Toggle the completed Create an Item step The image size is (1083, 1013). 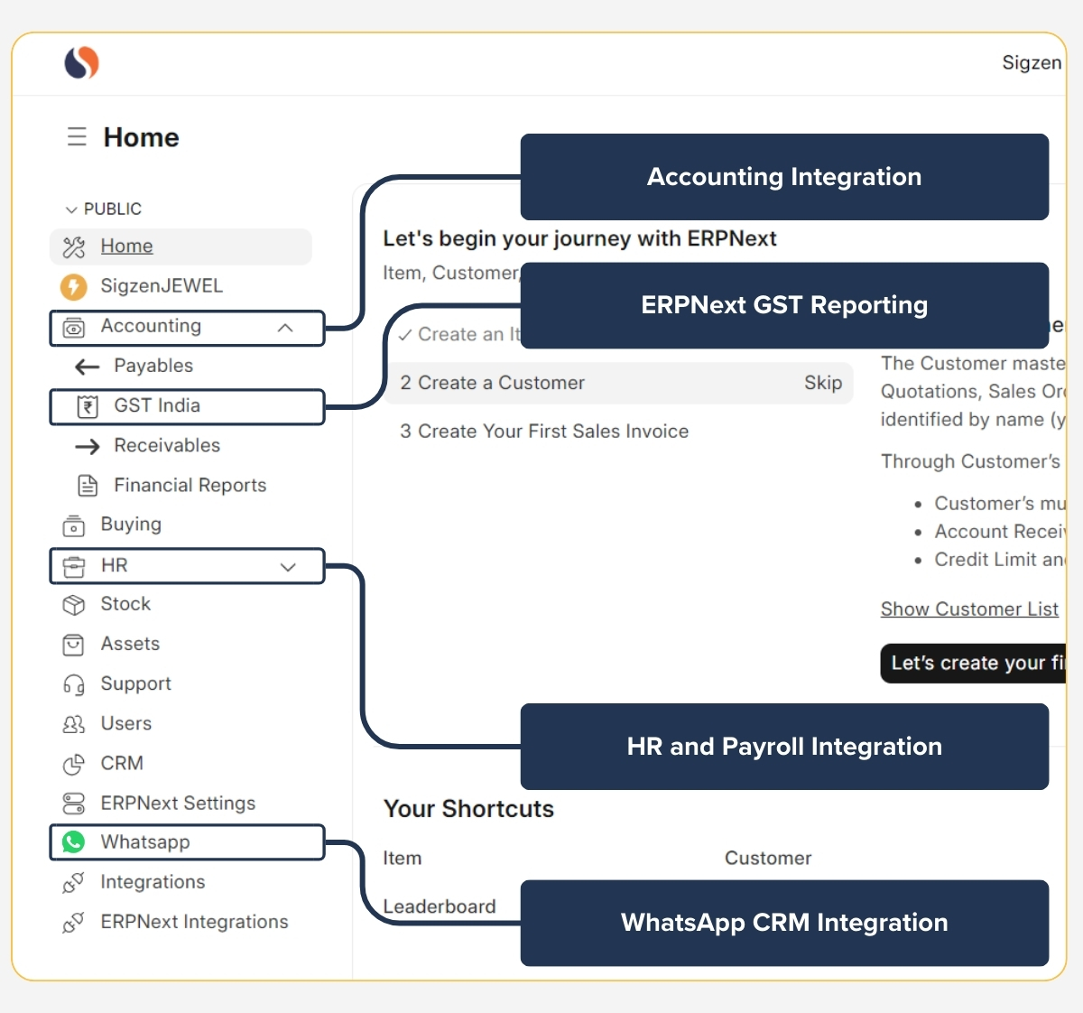pos(405,334)
